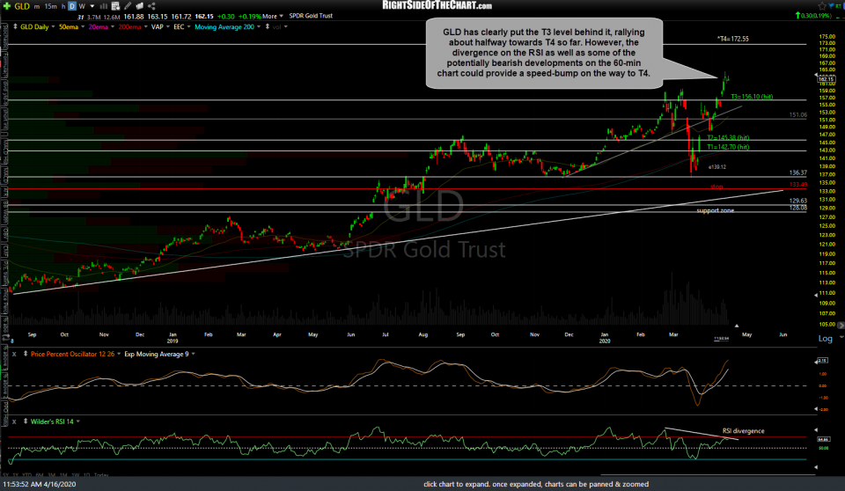This screenshot has width=845, height=491.
Task: Select the pencil drawing tool
Action: 128,6
